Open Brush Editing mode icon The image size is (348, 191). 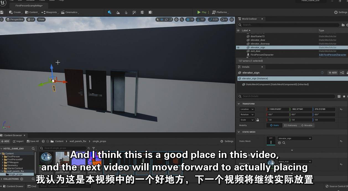coord(150,12)
